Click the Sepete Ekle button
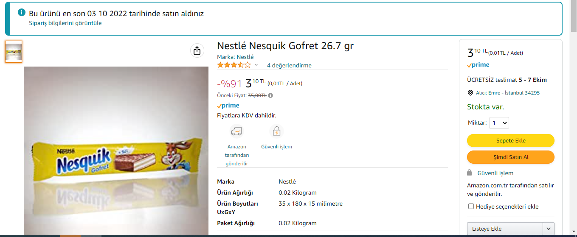 (510, 141)
